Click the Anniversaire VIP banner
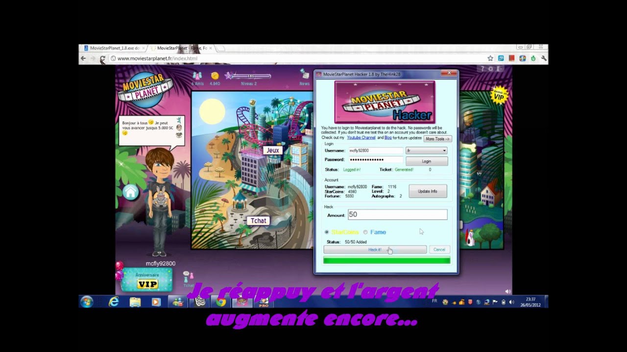Viewport: 627px width, 352px height. (x=147, y=280)
